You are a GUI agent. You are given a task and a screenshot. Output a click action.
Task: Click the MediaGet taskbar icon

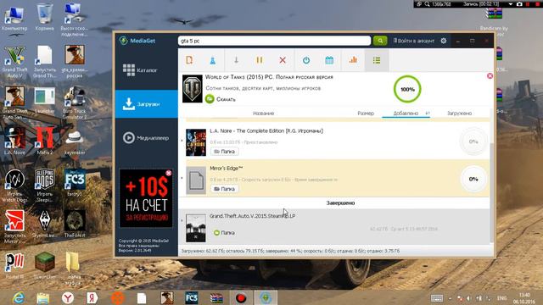pos(266,297)
